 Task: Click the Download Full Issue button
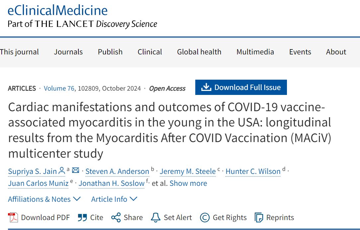tap(241, 87)
